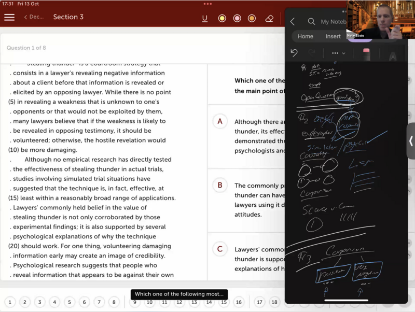Select answer choice A
This screenshot has height=312, width=415.
click(220, 121)
